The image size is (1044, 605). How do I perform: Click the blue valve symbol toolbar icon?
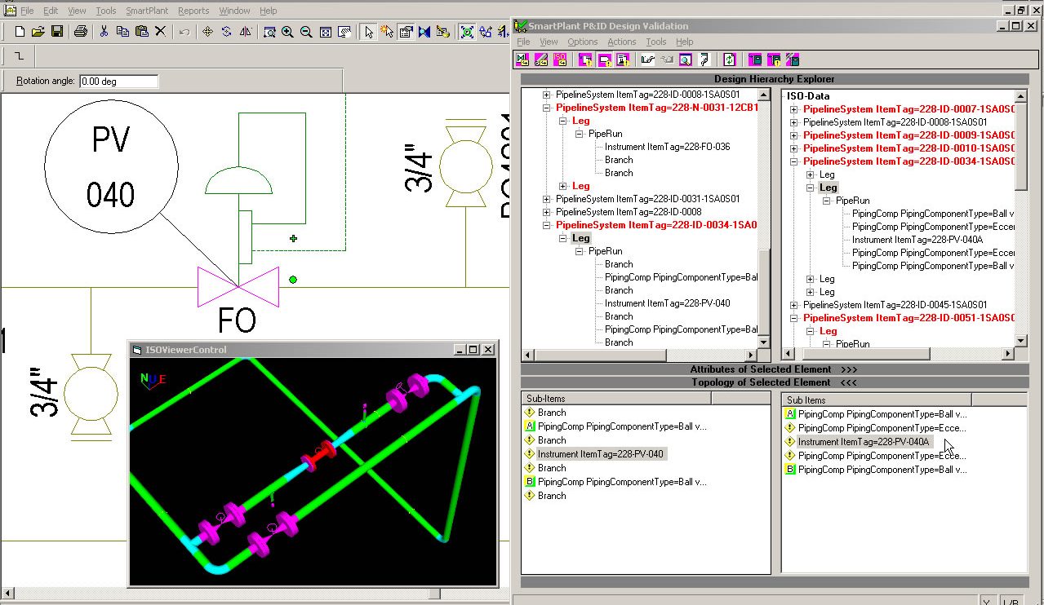[x=424, y=32]
